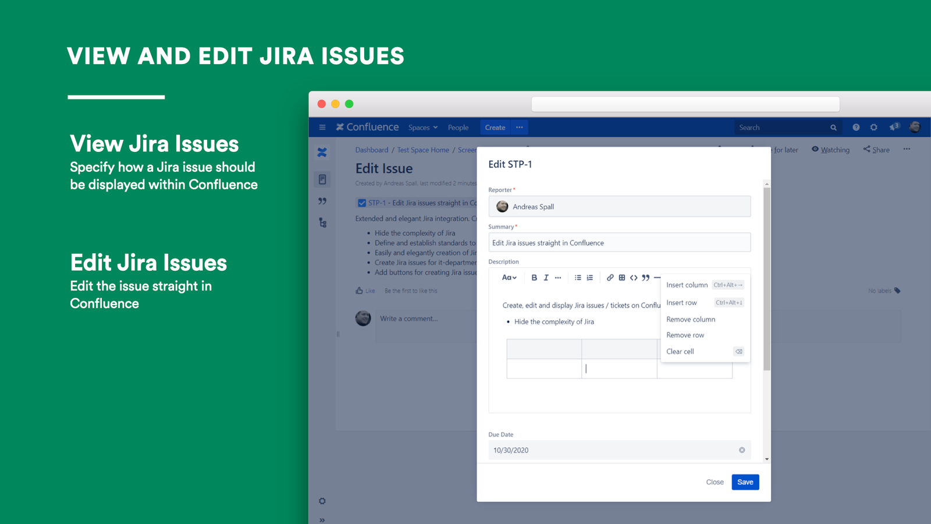This screenshot has width=931, height=524.
Task: Click the dialog vertical scrollbar
Action: 767,279
